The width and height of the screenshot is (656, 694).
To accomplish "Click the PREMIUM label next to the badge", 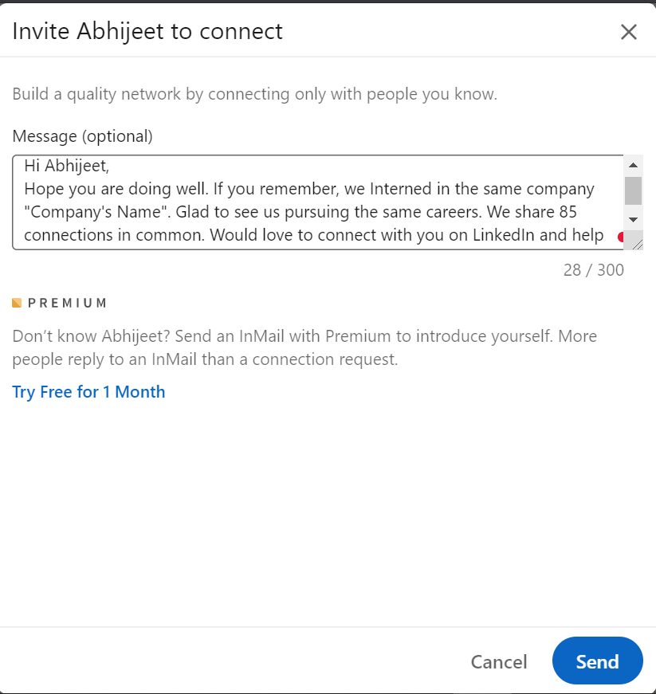I will [66, 303].
